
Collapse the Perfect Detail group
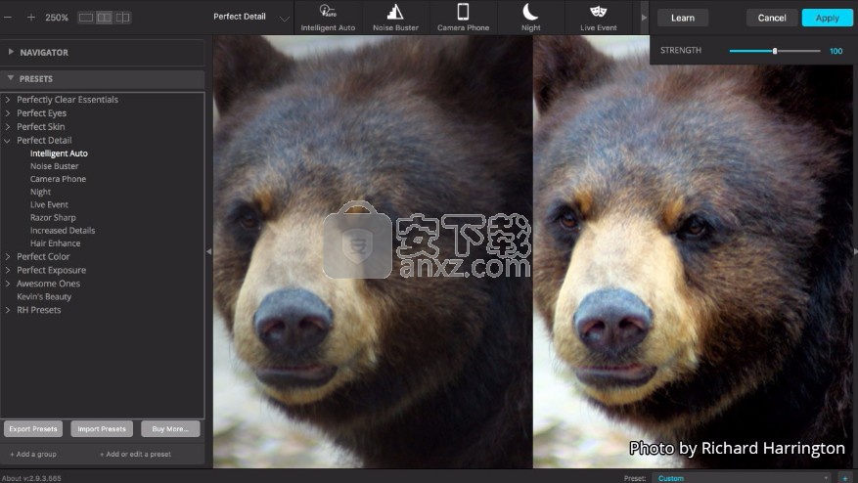pos(8,141)
